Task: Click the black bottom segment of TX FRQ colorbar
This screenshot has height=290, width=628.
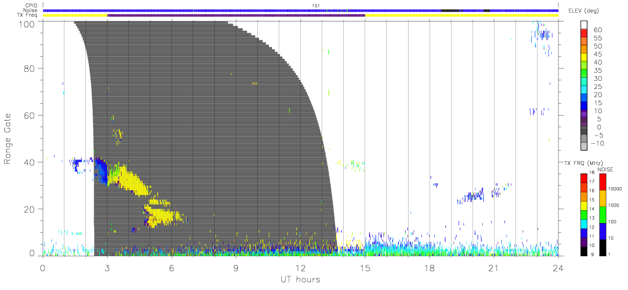Action: [x=585, y=251]
